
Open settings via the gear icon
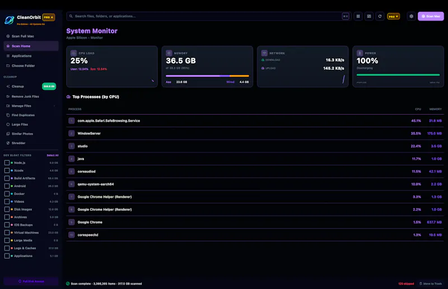[x=411, y=16]
